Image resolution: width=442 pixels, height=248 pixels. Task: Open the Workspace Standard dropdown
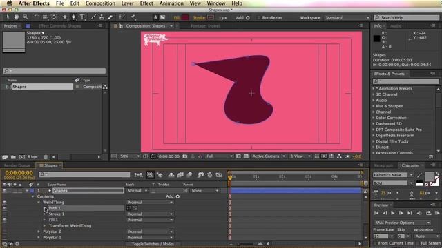[347, 17]
